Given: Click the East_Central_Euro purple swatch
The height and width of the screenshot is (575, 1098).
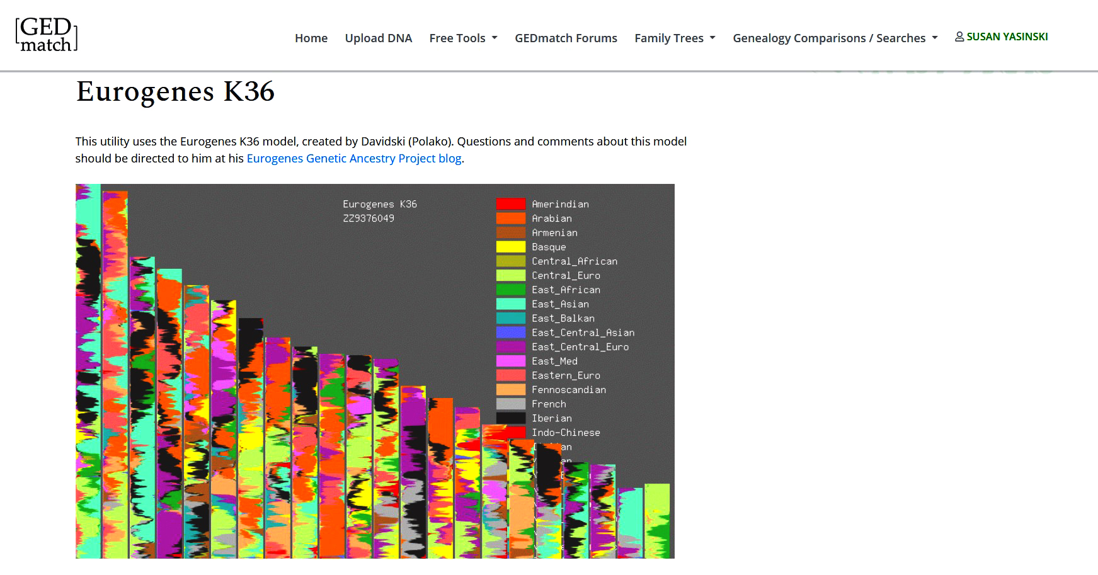Looking at the screenshot, I should coord(511,347).
